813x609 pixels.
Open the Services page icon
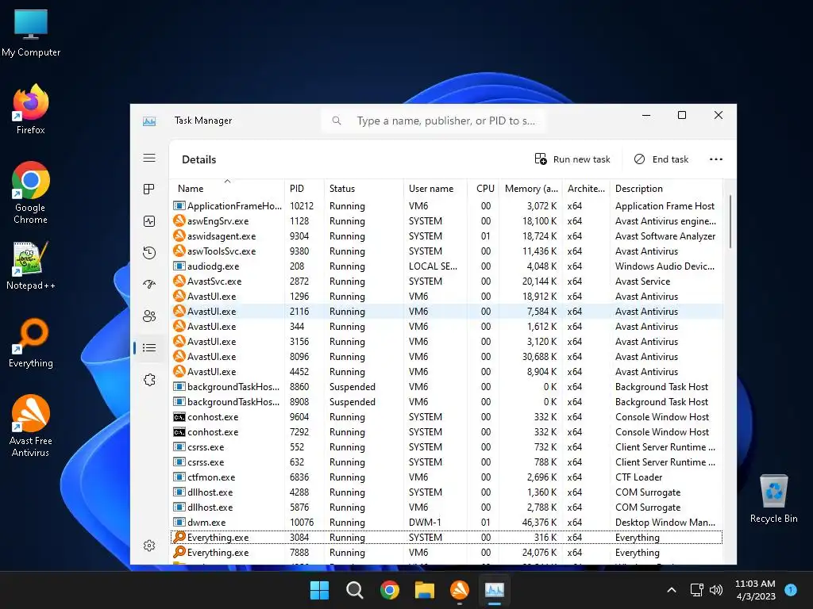point(149,380)
